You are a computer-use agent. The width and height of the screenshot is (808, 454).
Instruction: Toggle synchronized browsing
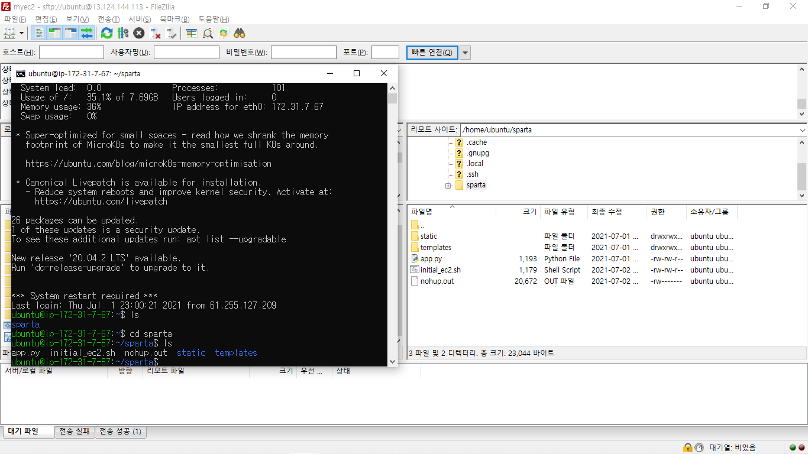pyautogui.click(x=224, y=33)
